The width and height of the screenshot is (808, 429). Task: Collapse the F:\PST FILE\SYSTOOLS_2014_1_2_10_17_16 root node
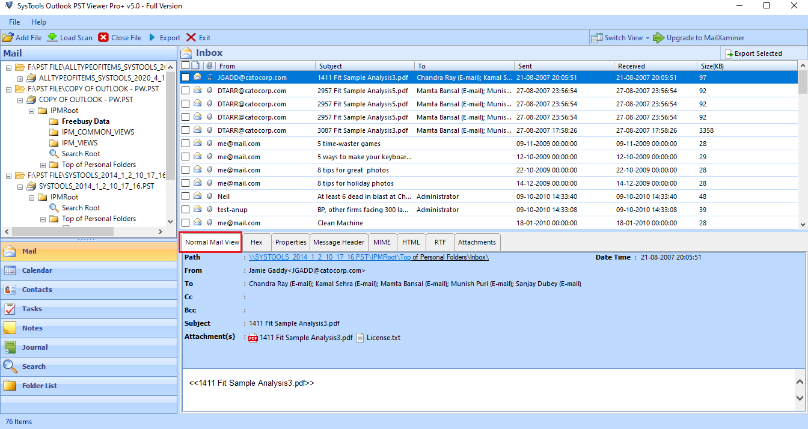coord(8,175)
